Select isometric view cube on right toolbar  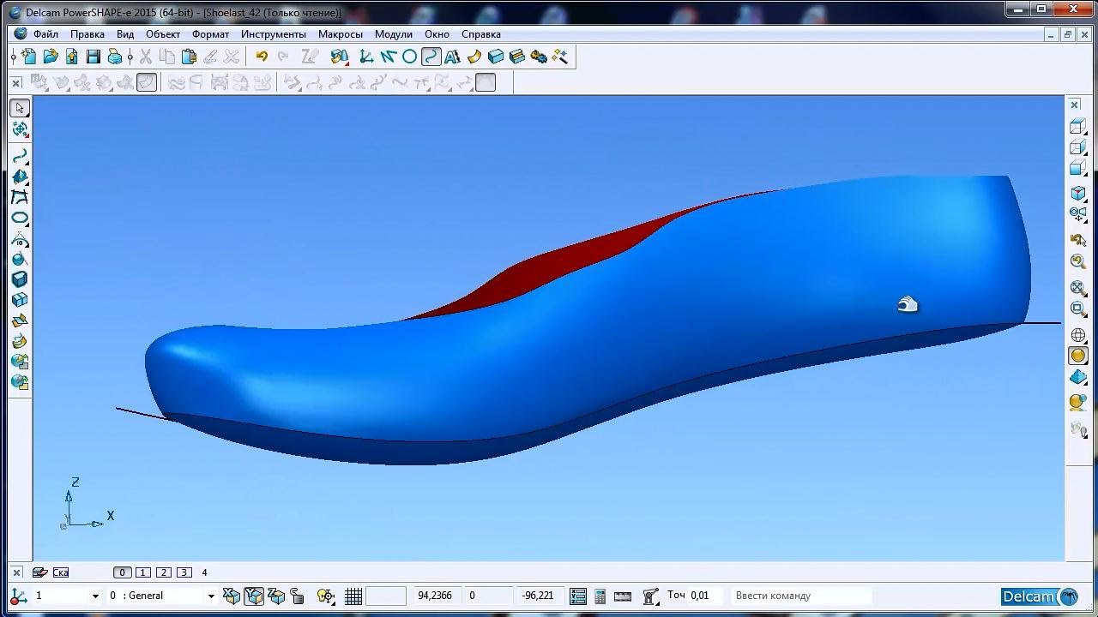(x=1078, y=193)
